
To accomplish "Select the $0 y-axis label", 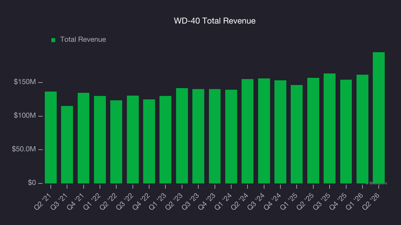I will tap(32, 183).
